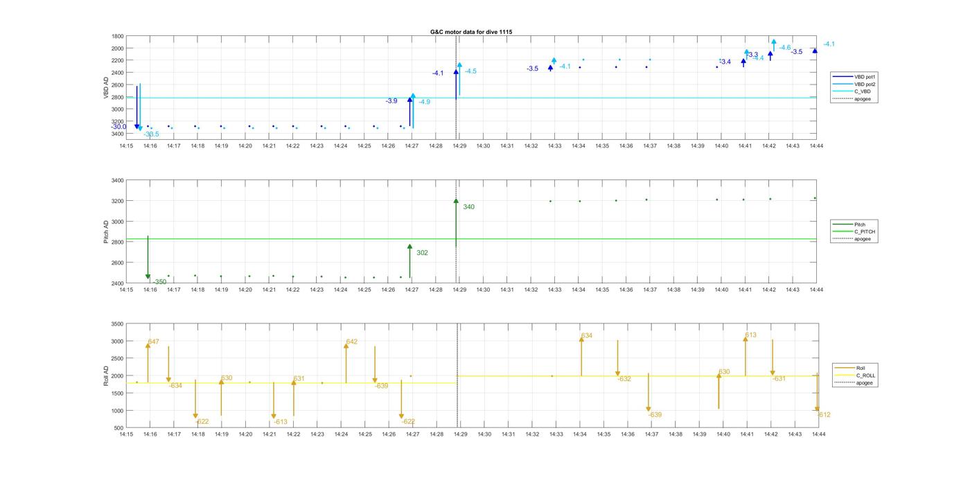Click the dashed apogee line in the VBD plot

(x=456, y=87)
